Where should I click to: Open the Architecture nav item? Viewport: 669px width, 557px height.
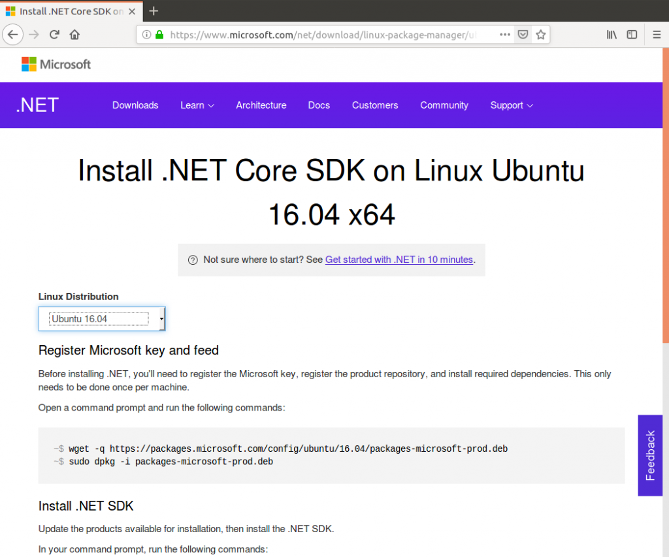pos(261,105)
